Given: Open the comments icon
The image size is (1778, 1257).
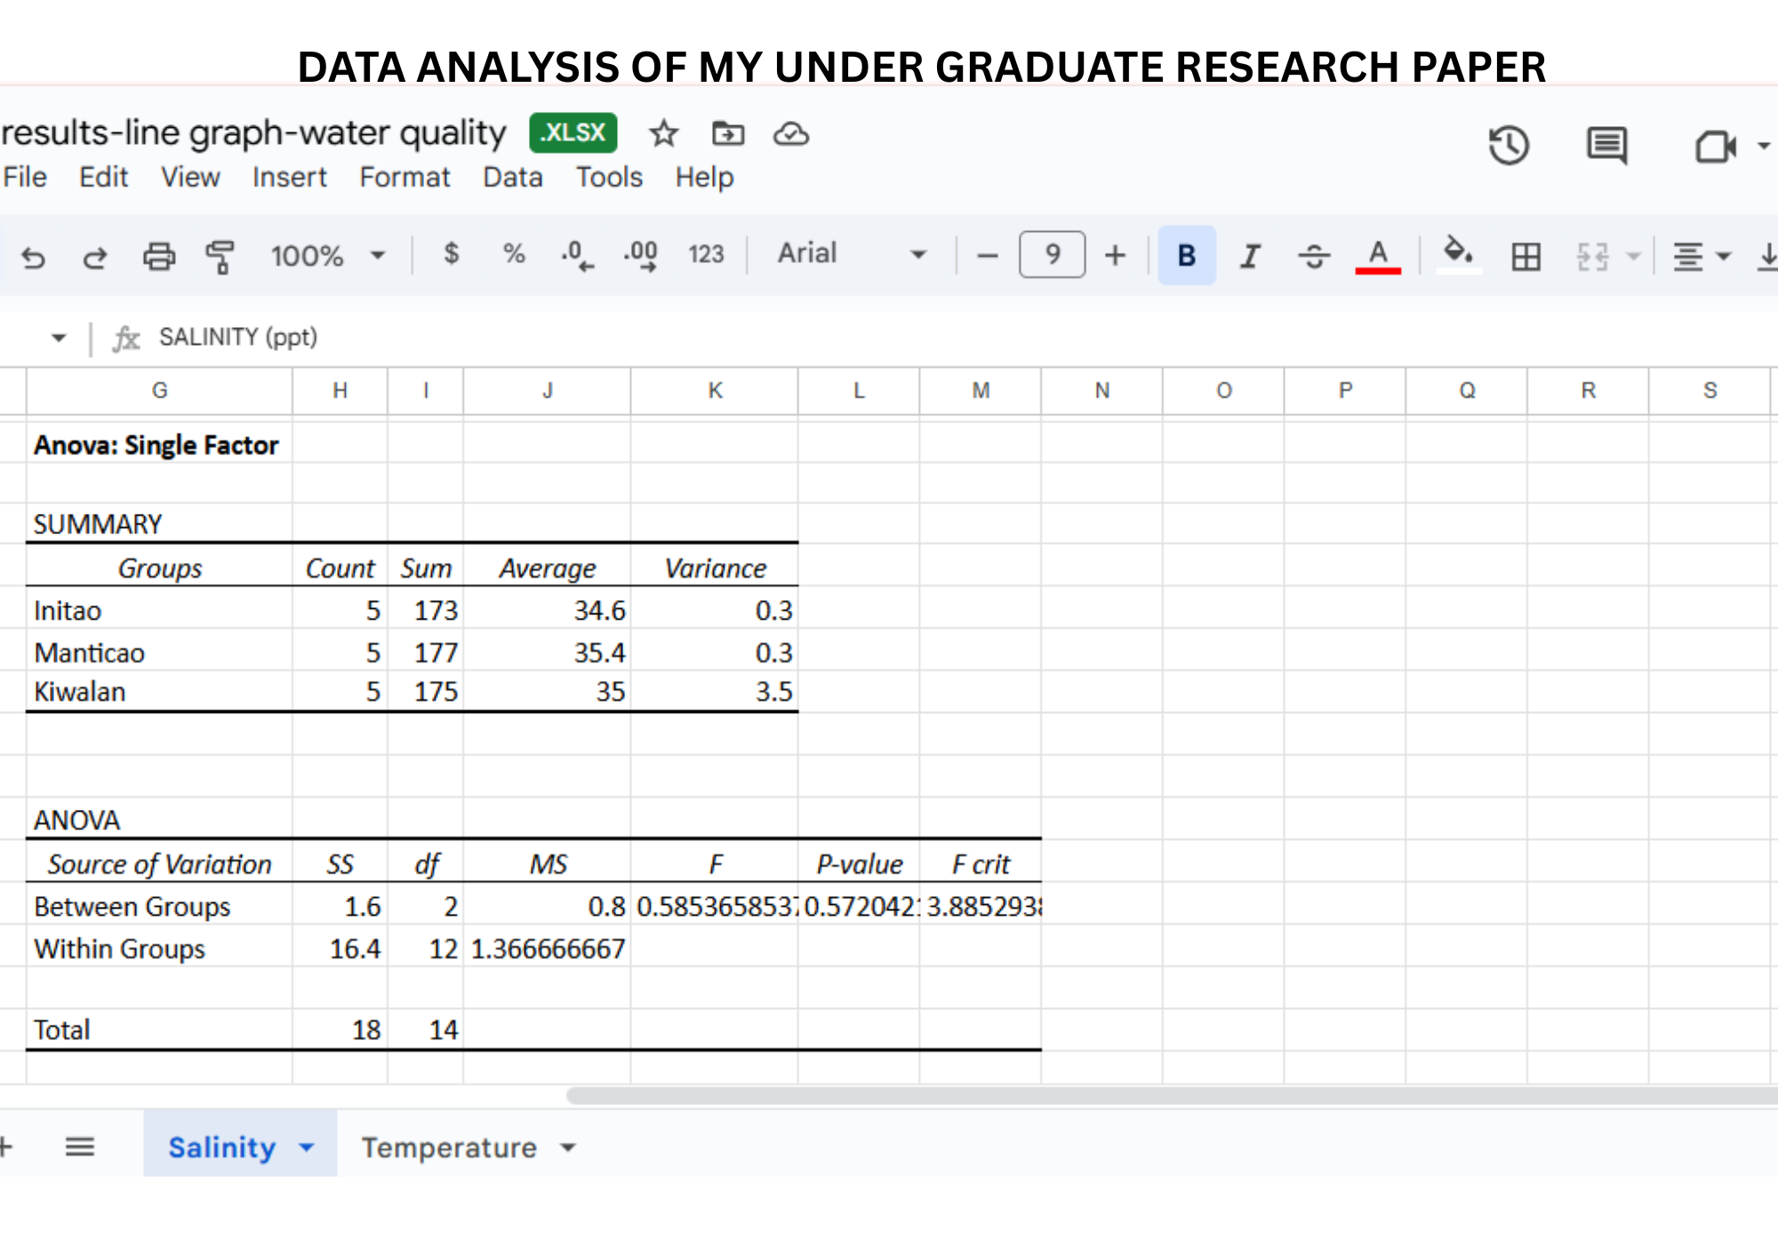Looking at the screenshot, I should coord(1607,146).
